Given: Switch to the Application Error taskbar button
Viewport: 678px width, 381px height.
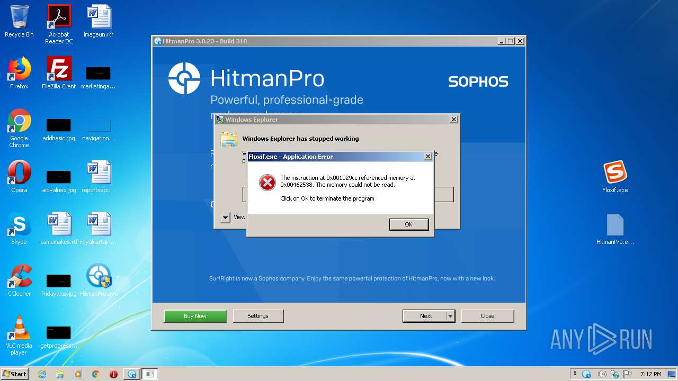Looking at the screenshot, I should click(150, 374).
